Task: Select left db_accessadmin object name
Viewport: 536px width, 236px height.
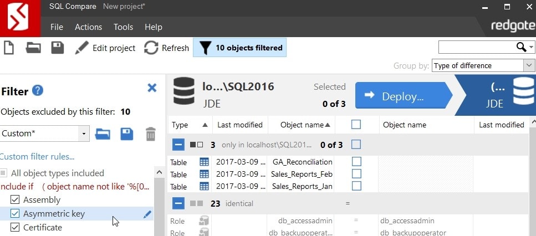Action: (x=305, y=221)
